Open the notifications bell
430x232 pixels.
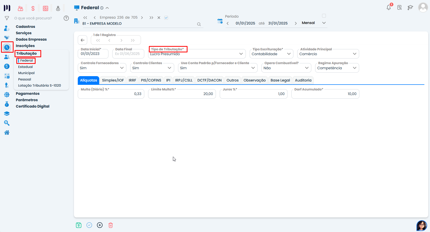click(x=389, y=7)
